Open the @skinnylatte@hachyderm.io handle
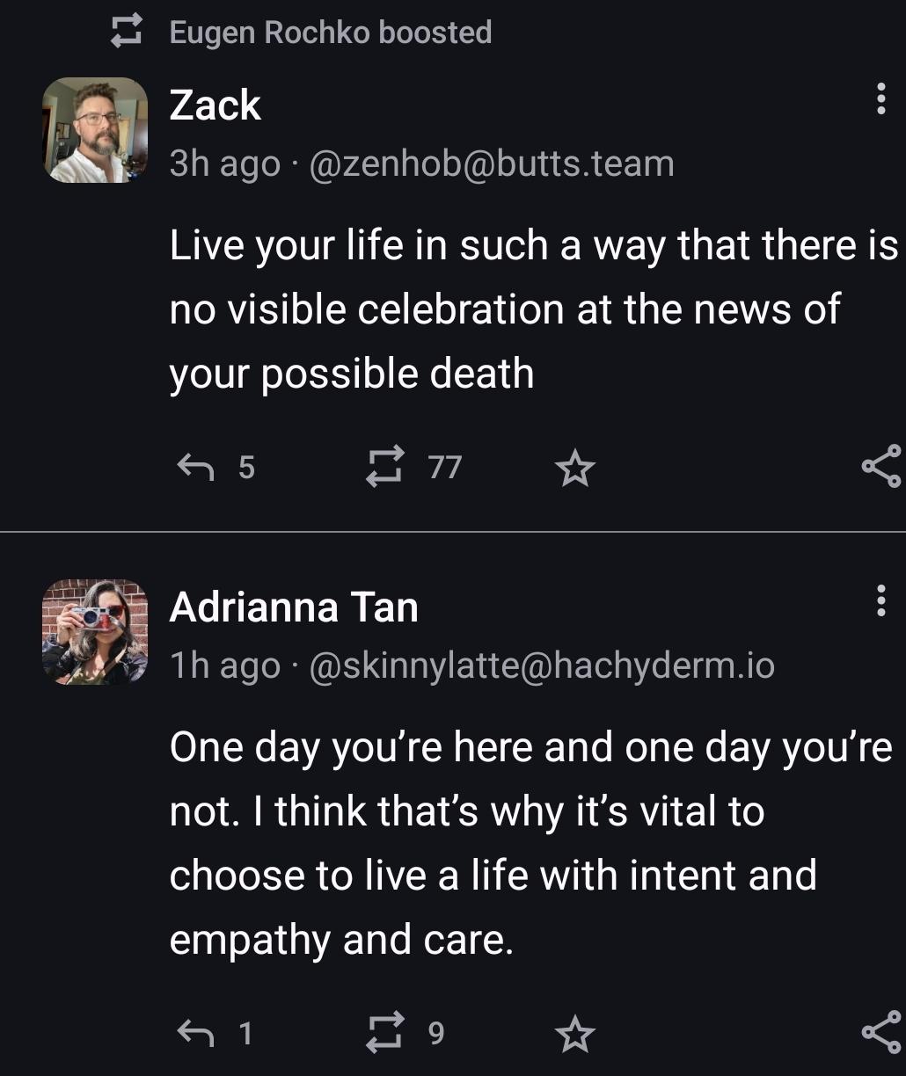 (542, 665)
